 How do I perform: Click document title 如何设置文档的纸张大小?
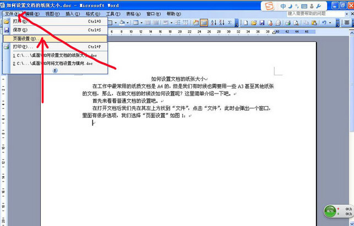tap(178, 79)
